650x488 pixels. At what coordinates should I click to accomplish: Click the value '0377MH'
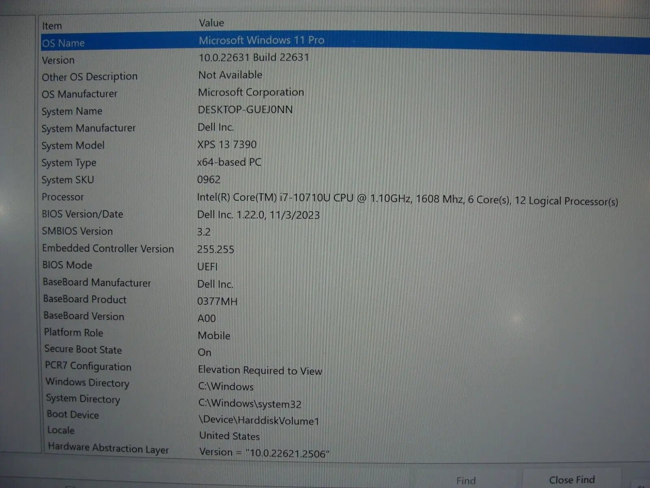(x=217, y=301)
